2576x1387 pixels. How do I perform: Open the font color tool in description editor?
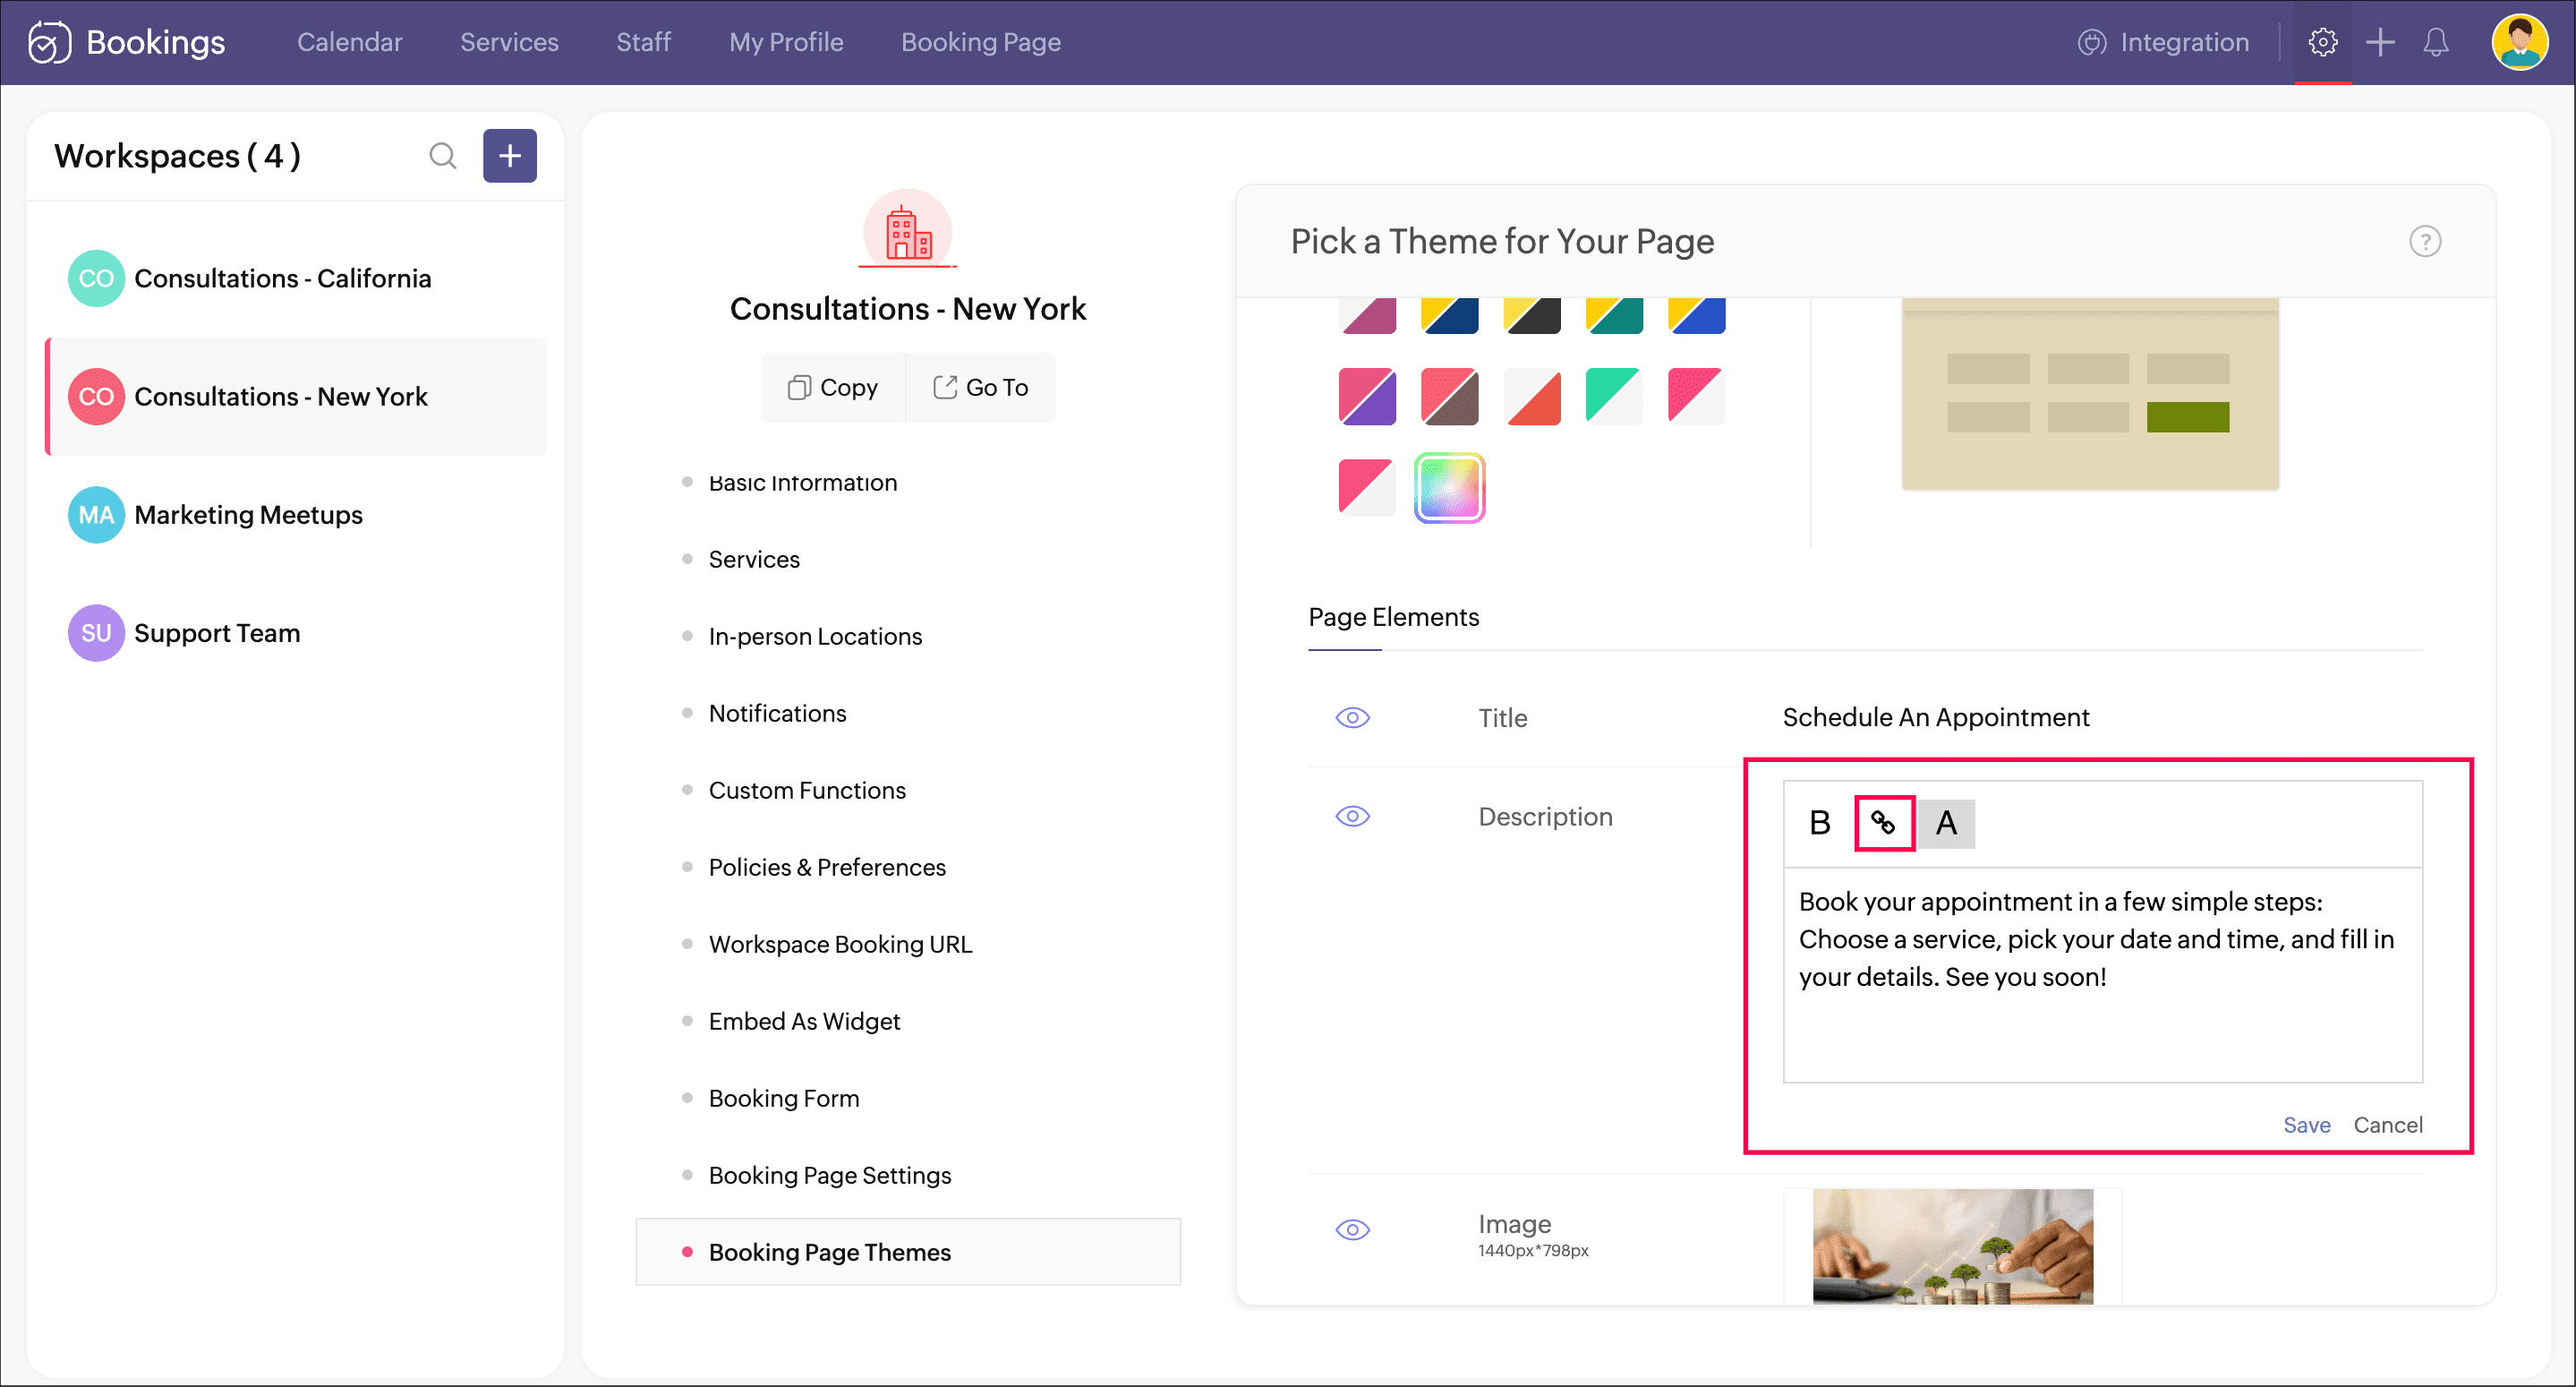click(1945, 823)
